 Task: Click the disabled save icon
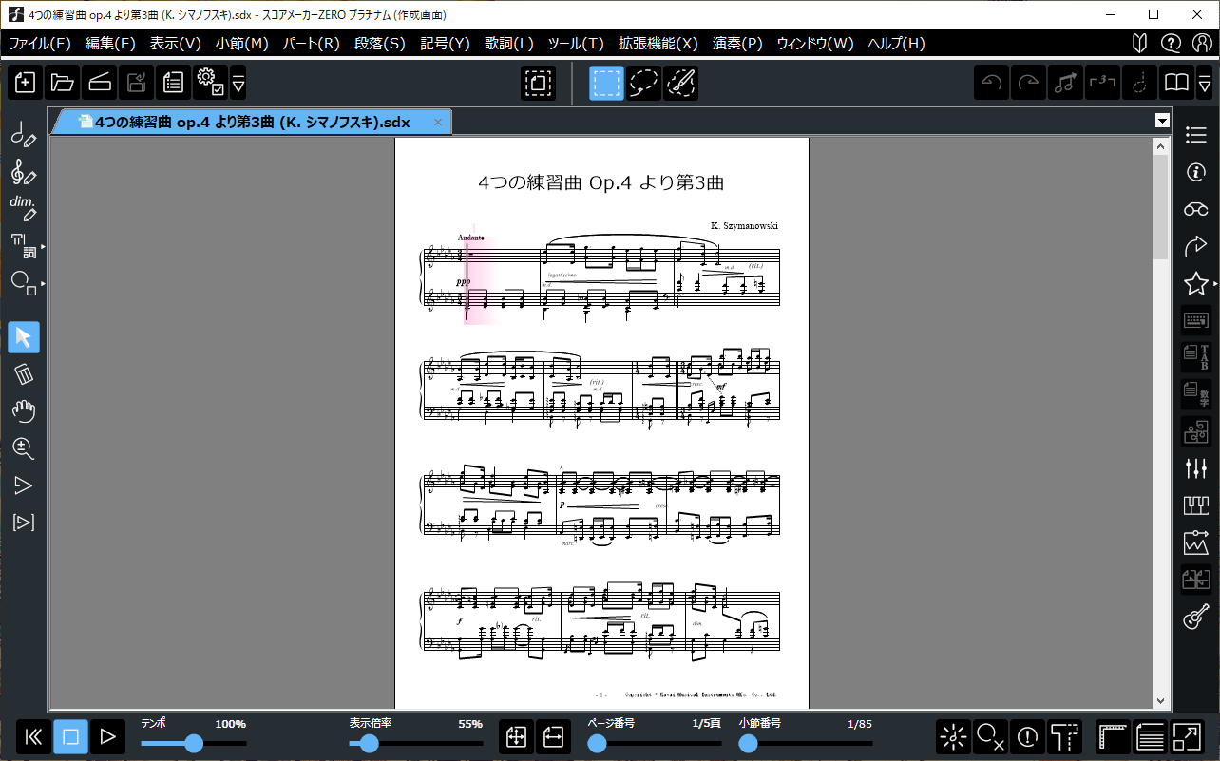(137, 84)
